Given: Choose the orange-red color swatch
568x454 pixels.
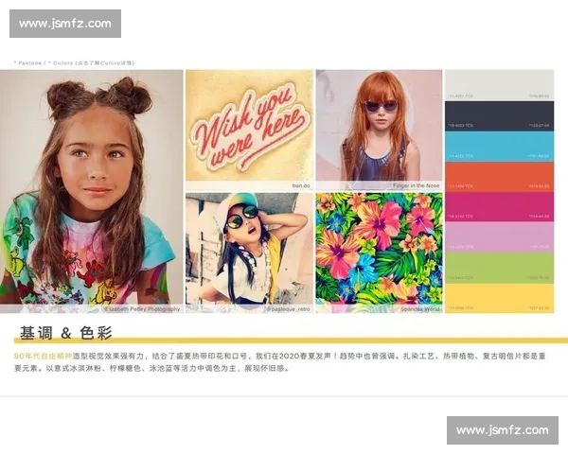Looking at the screenshot, I should pyautogui.click(x=499, y=177).
